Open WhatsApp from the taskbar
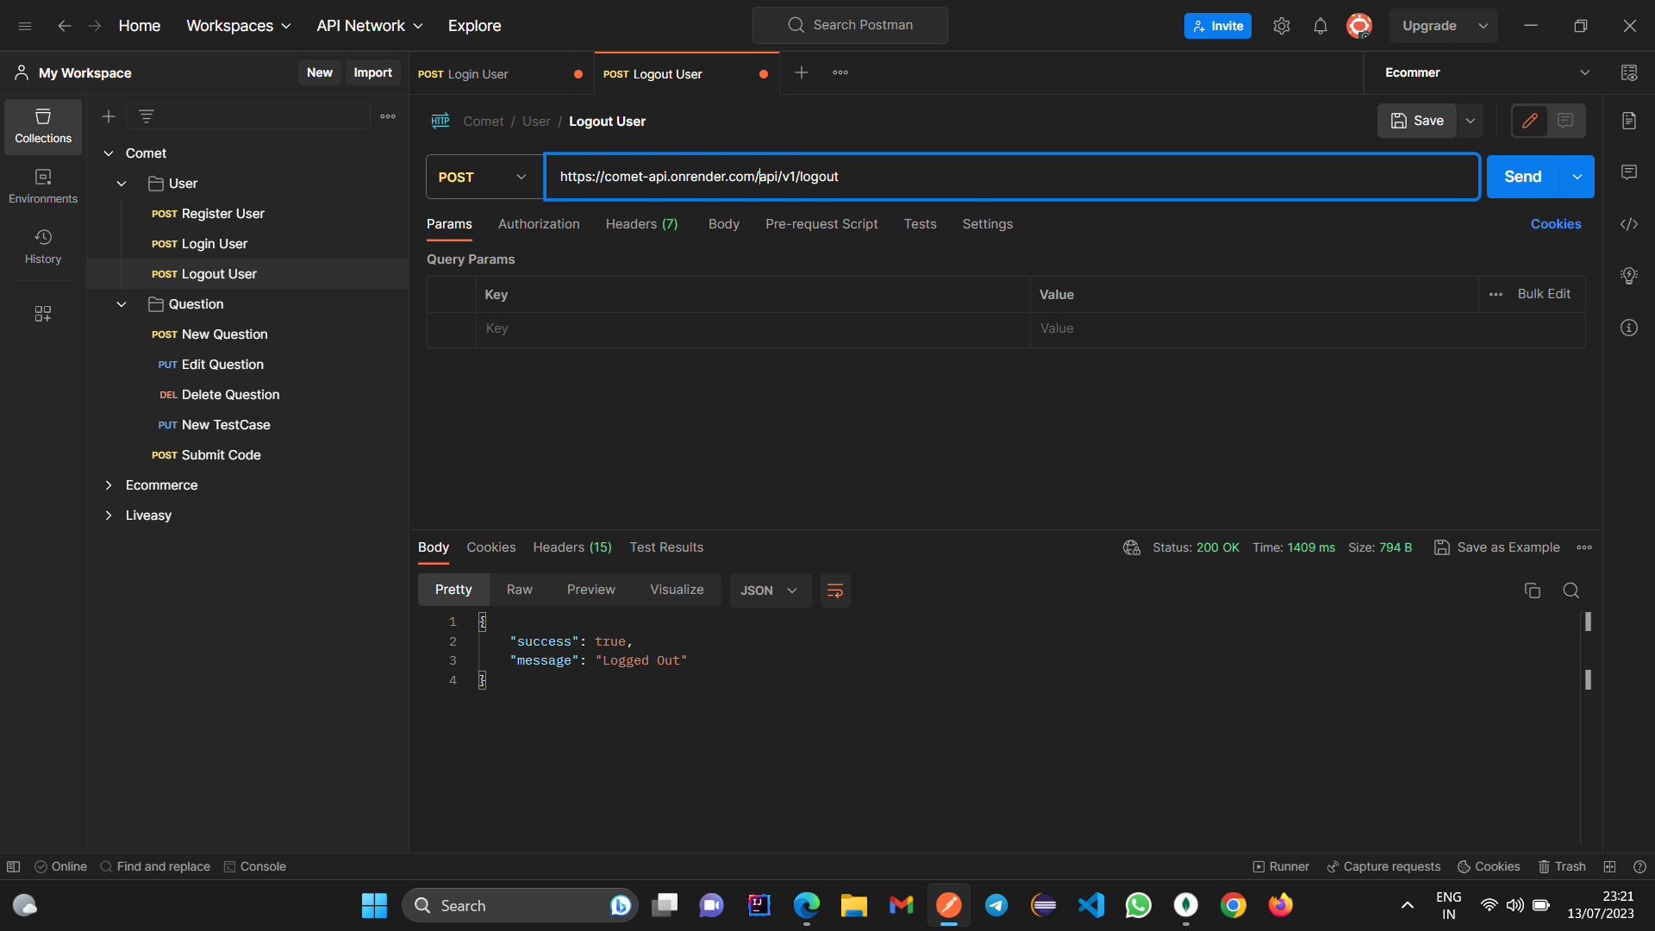The image size is (1655, 931). pos(1138,905)
